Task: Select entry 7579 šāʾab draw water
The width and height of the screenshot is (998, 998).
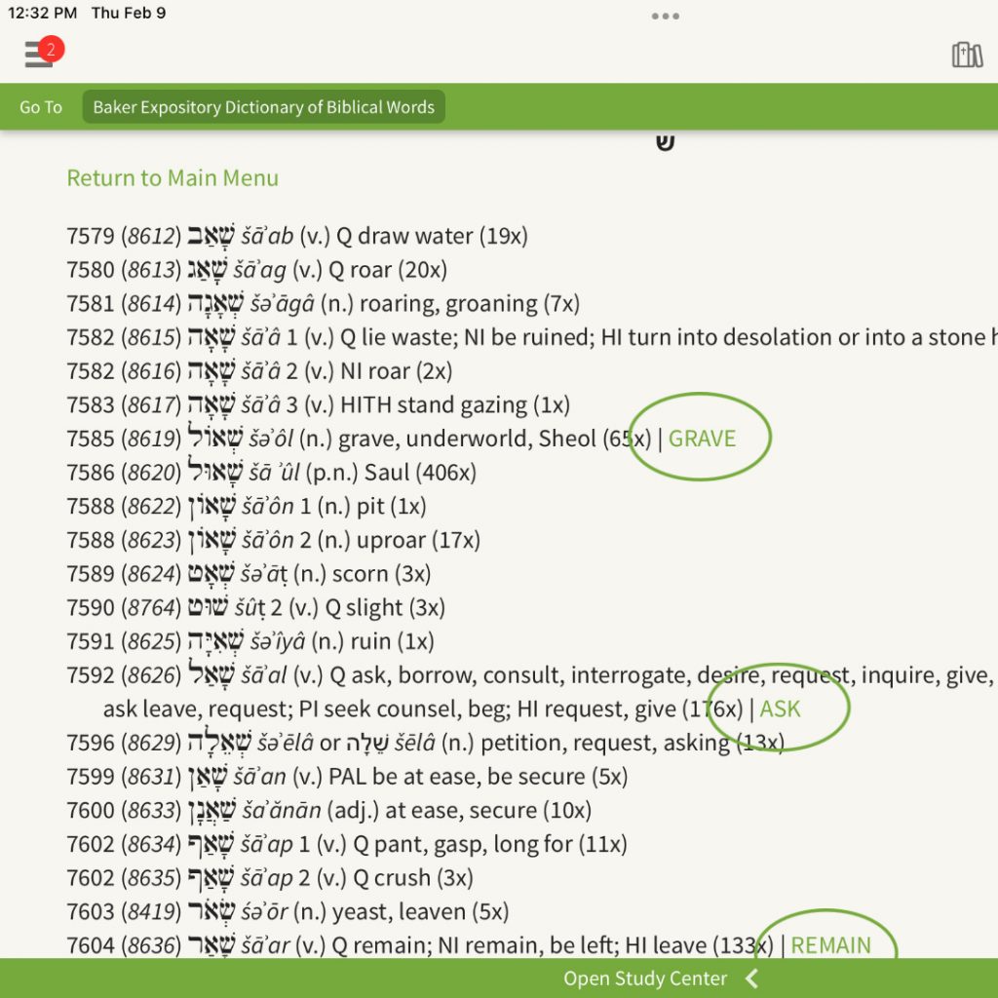Action: 297,236
